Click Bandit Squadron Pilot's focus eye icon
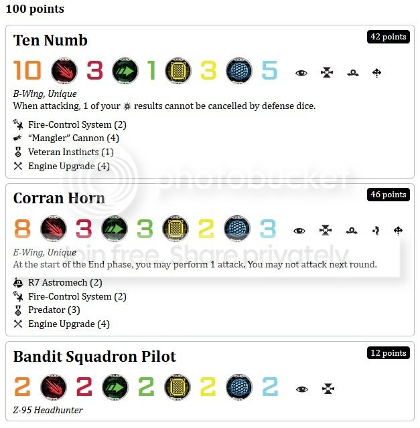 pyautogui.click(x=301, y=389)
